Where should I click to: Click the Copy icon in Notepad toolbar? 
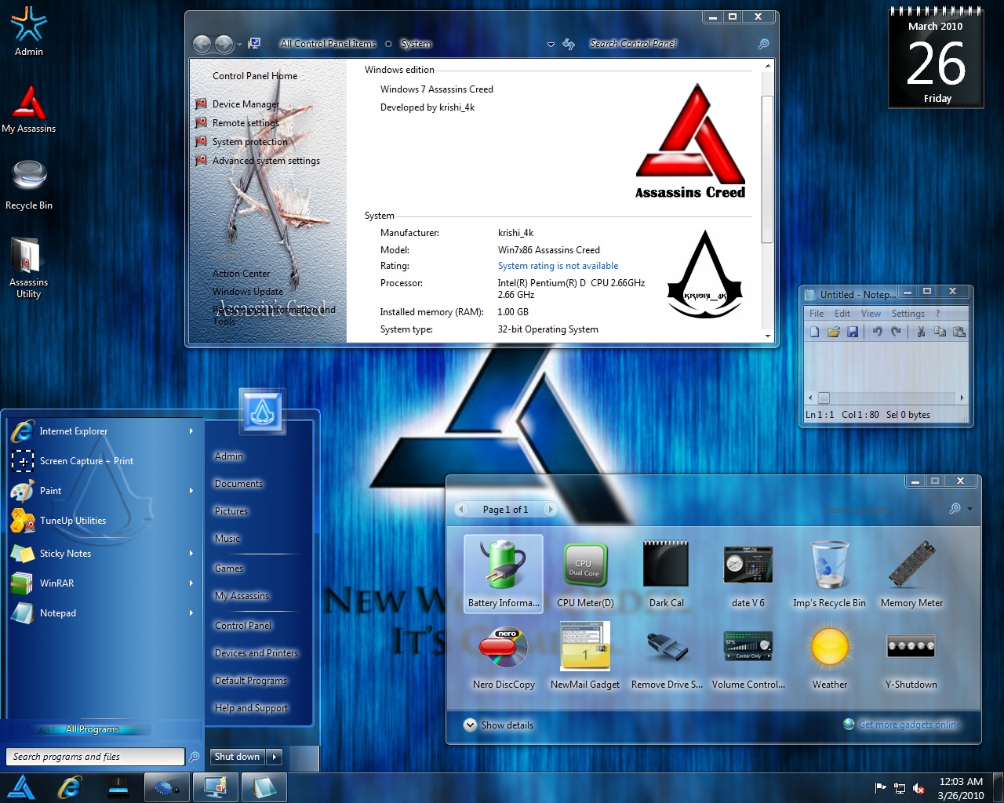tap(940, 332)
